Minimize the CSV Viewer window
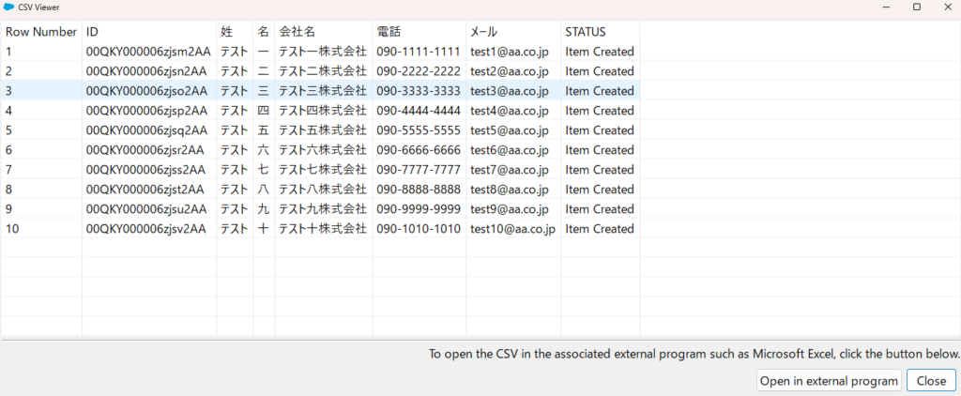This screenshot has height=396, width=961. coord(884,7)
